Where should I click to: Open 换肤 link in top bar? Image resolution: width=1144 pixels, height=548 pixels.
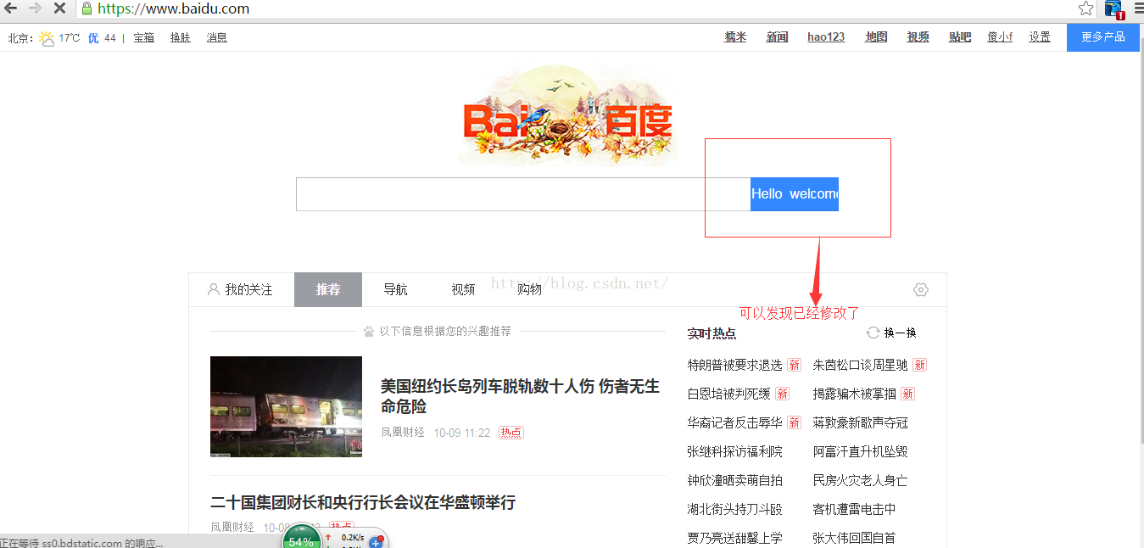click(181, 37)
